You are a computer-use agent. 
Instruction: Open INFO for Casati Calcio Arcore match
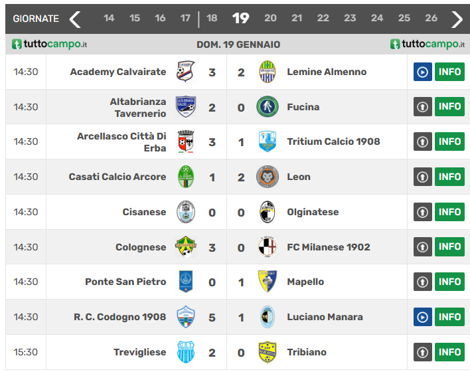449,177
